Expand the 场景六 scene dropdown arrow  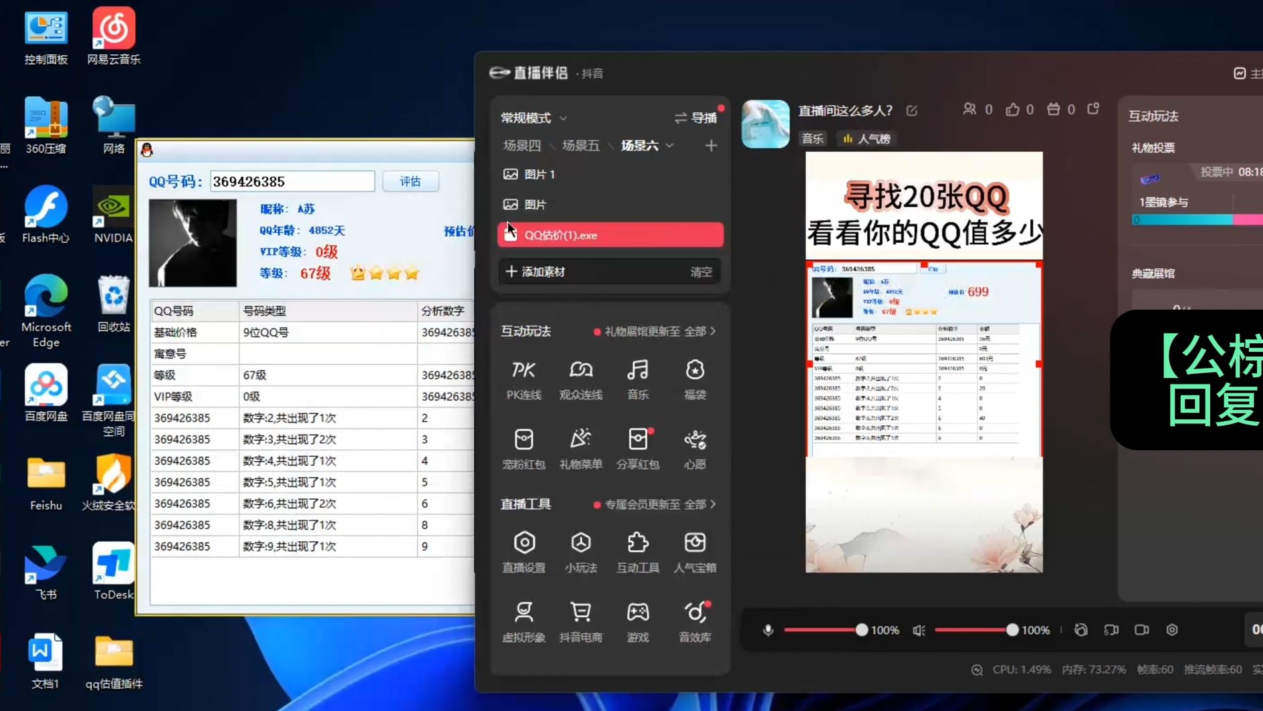point(670,145)
